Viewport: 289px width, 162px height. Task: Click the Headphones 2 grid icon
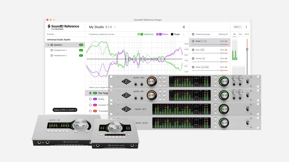pos(52,56)
